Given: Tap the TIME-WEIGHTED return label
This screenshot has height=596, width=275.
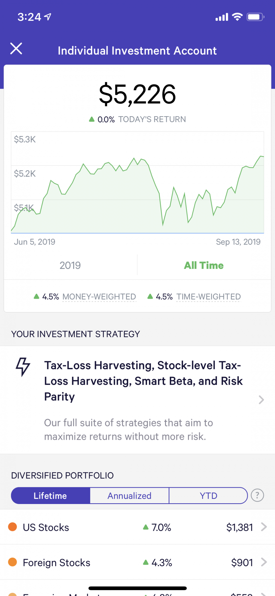Looking at the screenshot, I should point(209,297).
